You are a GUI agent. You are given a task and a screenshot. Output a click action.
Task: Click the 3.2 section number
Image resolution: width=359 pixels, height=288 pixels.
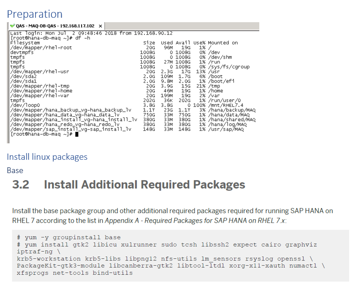pos(20,185)
